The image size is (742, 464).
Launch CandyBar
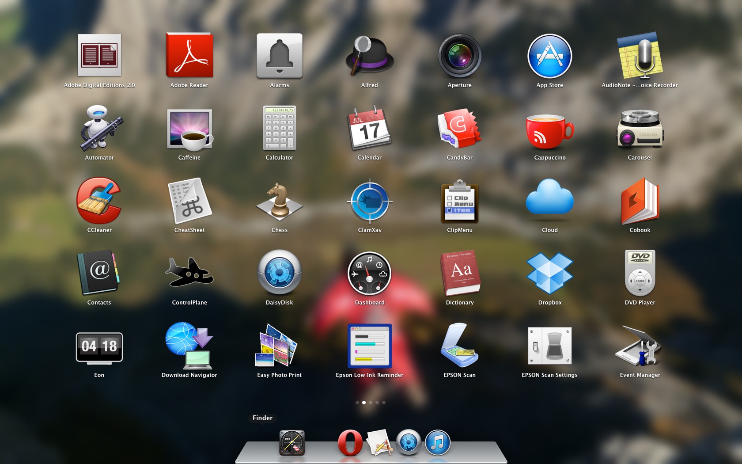pyautogui.click(x=460, y=128)
